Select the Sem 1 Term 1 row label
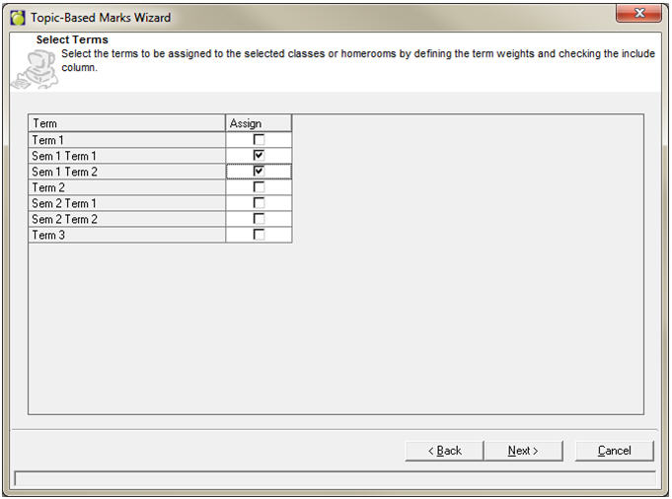The width and height of the screenshot is (672, 499). [126, 156]
